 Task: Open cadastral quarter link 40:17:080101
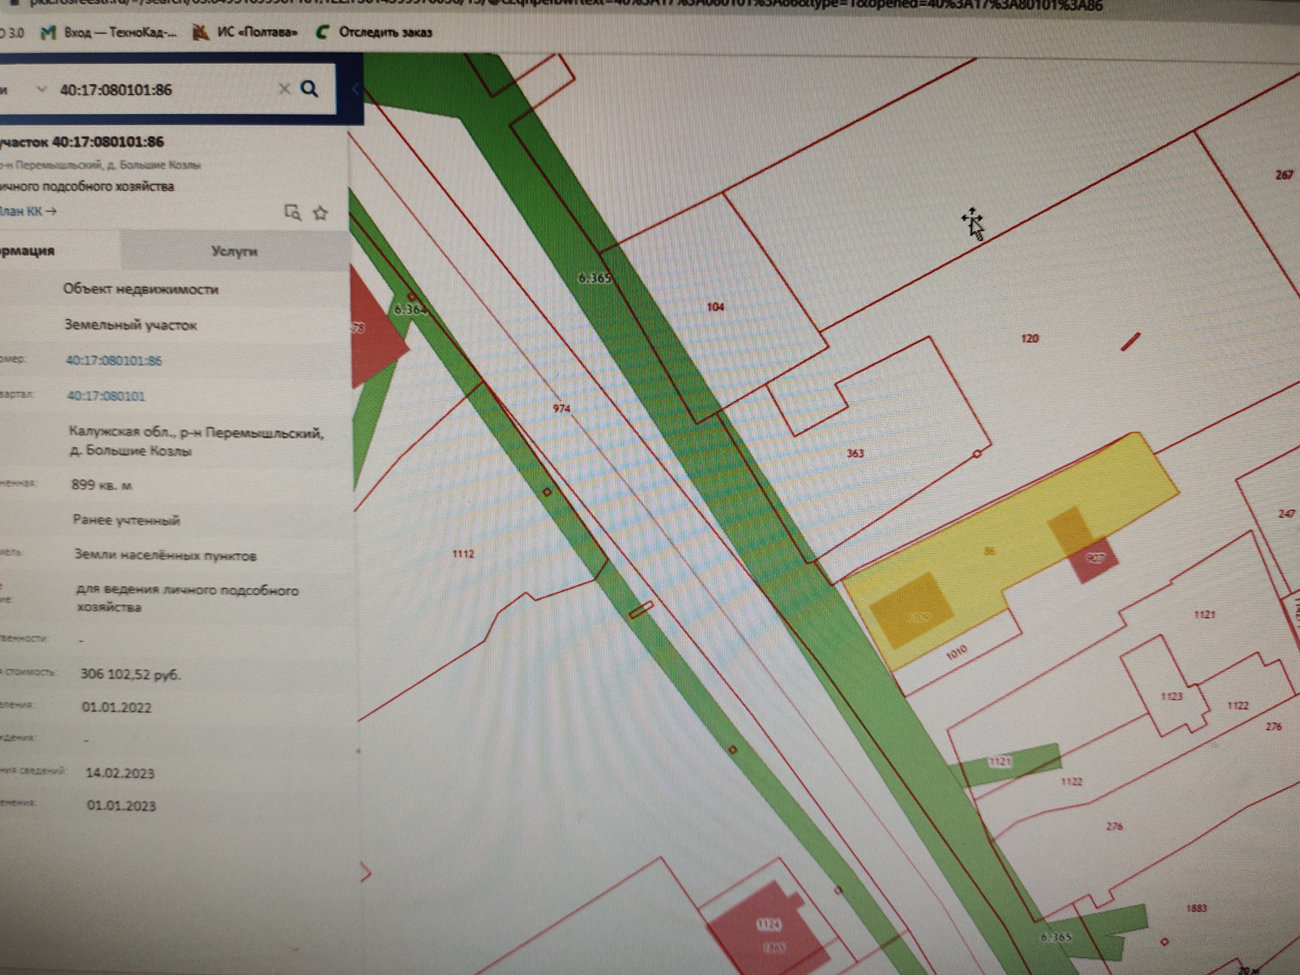[106, 396]
